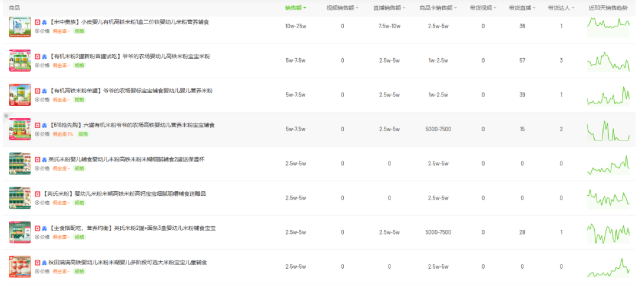Click blue badge icon on 有机米粉2罐 product
Image resolution: width=636 pixels, height=284 pixels.
point(44,56)
